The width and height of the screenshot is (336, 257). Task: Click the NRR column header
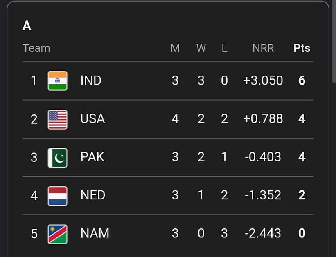pyautogui.click(x=263, y=48)
